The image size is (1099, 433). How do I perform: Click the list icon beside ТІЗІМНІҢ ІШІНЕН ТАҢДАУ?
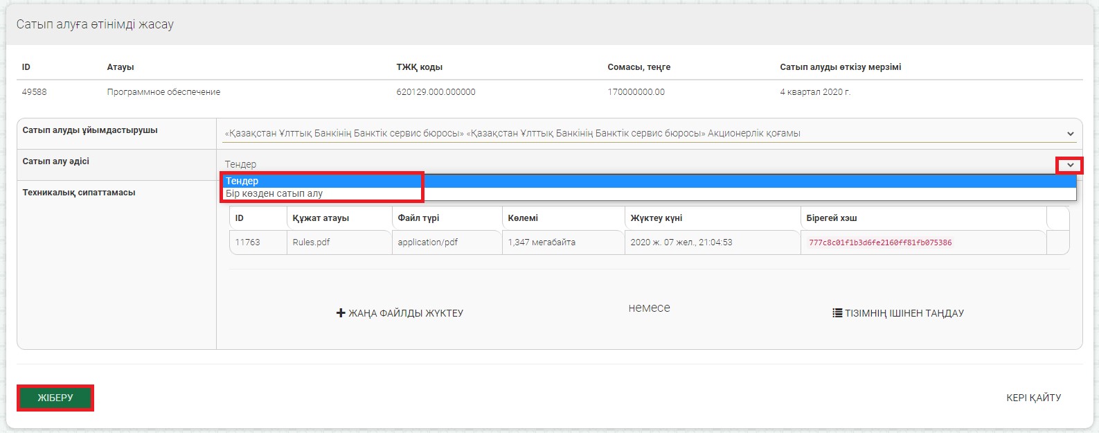[837, 313]
